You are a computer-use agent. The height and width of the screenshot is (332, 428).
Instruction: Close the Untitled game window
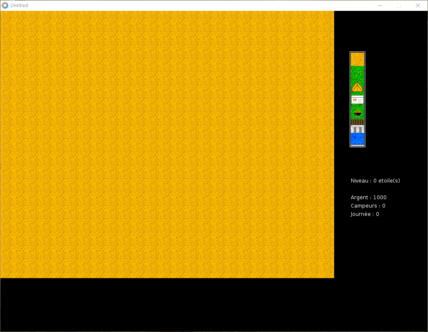click(x=418, y=5)
